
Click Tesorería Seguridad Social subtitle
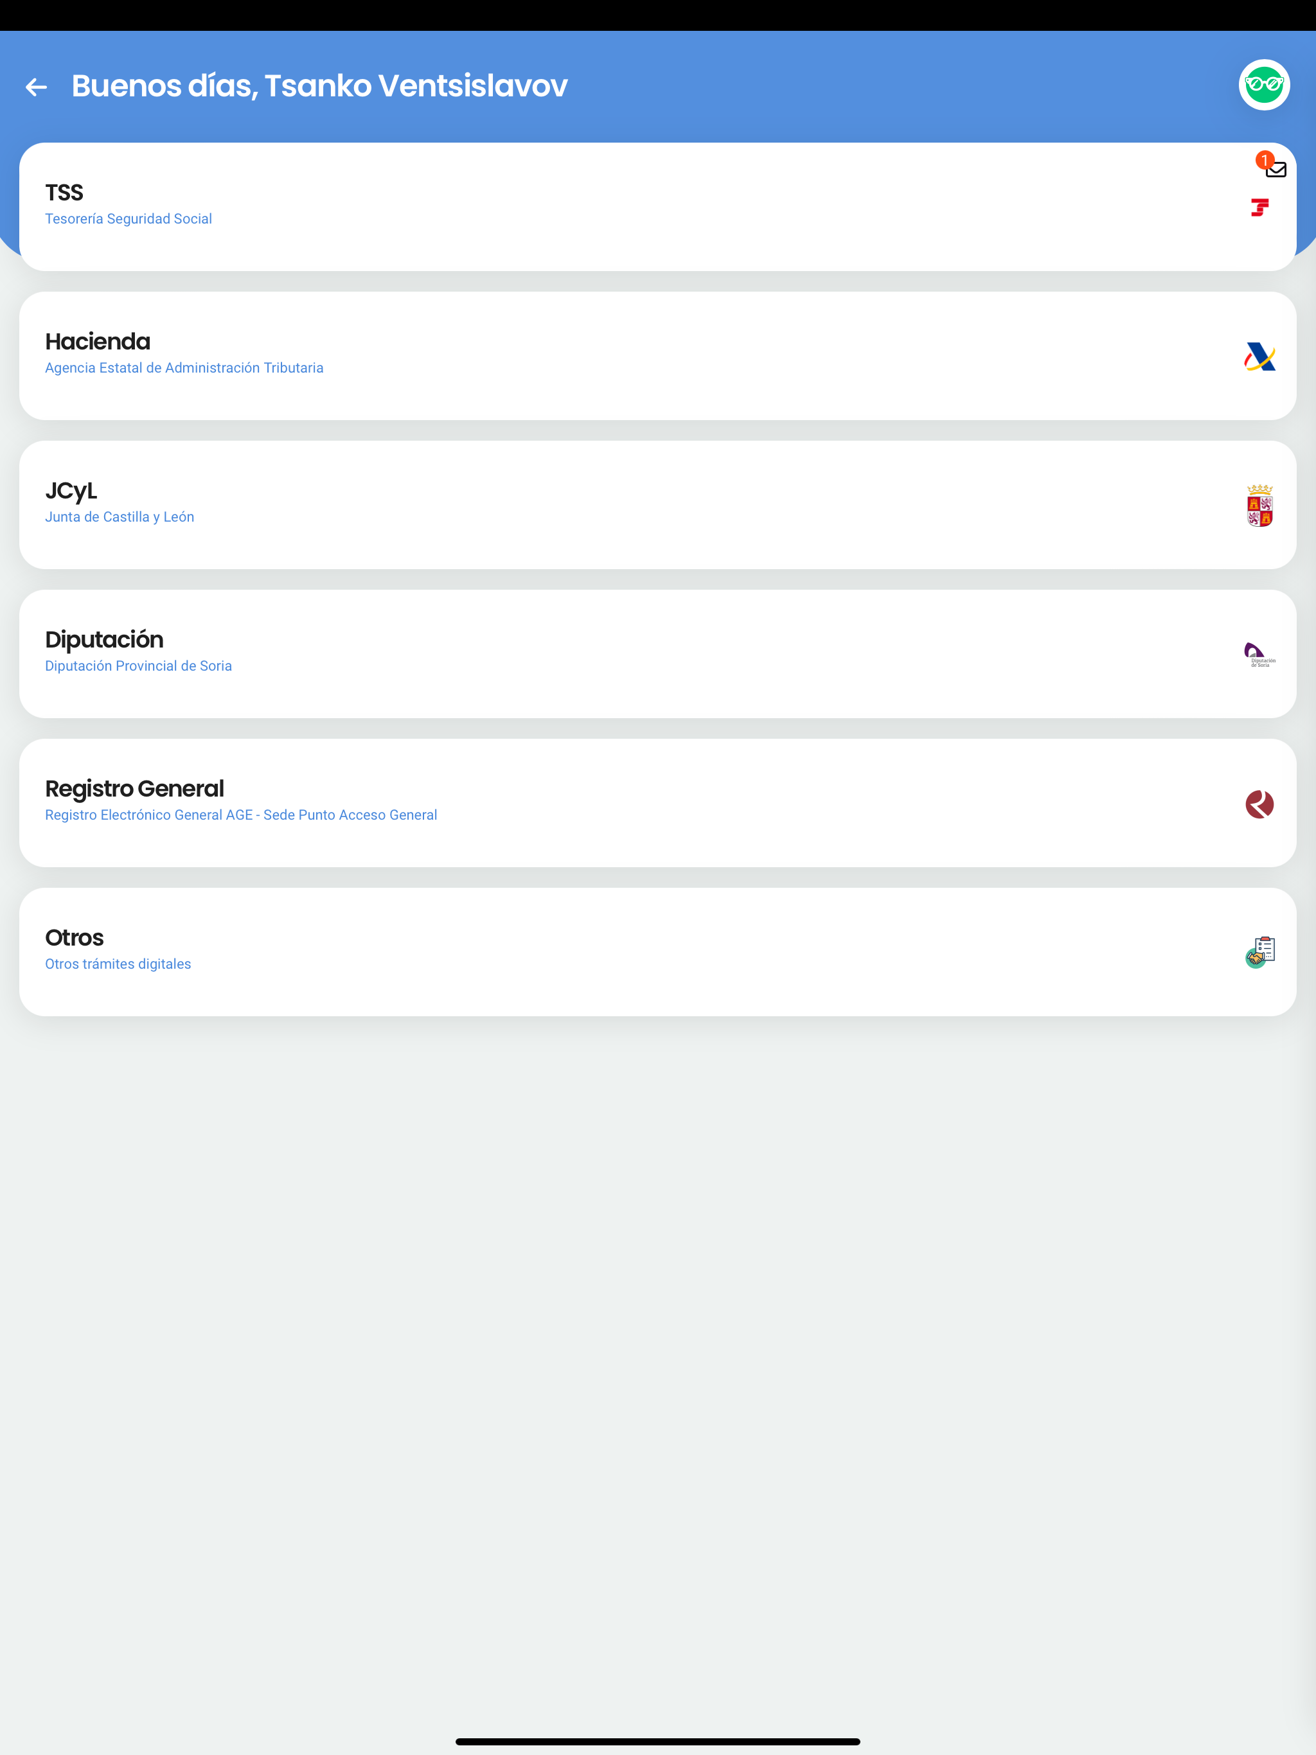(x=129, y=219)
